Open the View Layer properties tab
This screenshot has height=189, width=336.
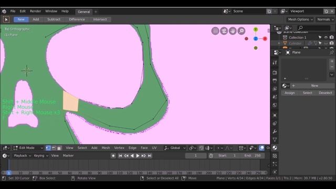(x=275, y=89)
